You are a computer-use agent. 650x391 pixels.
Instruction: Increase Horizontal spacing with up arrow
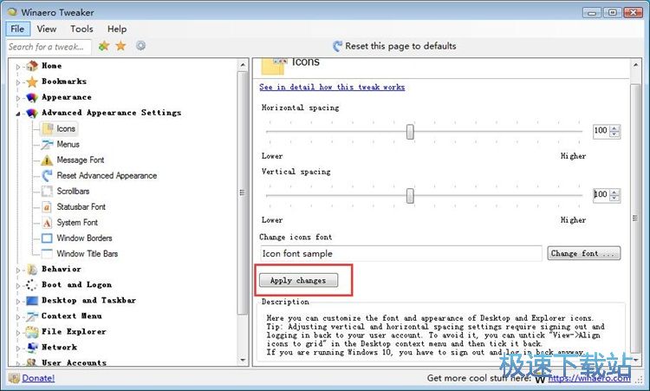coord(614,128)
